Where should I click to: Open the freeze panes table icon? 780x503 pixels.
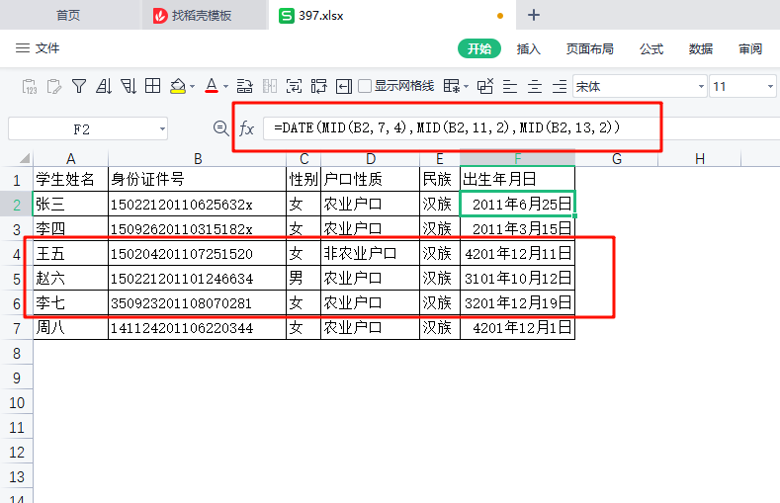click(x=452, y=87)
